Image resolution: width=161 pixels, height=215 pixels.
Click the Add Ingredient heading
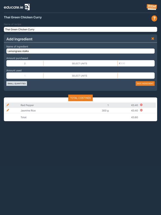20,39
